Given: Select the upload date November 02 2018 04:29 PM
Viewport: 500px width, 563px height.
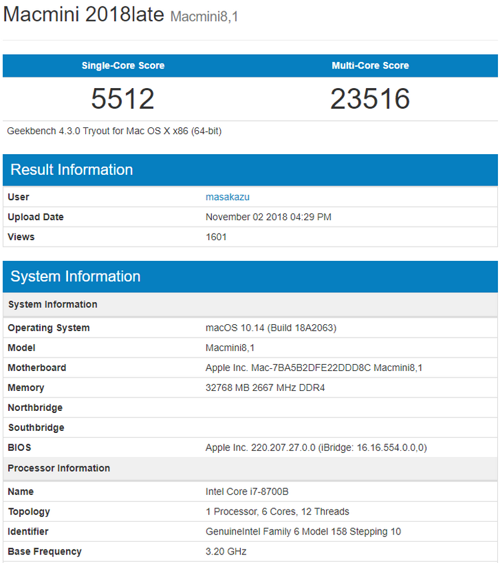Looking at the screenshot, I should point(268,217).
